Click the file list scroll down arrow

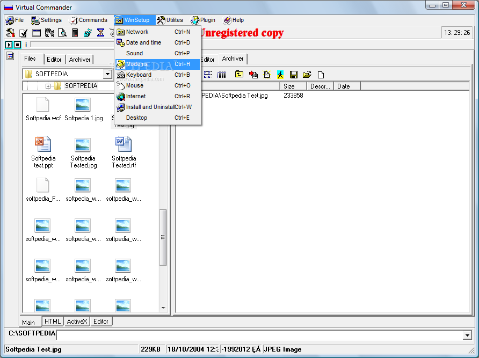pyautogui.click(x=163, y=308)
